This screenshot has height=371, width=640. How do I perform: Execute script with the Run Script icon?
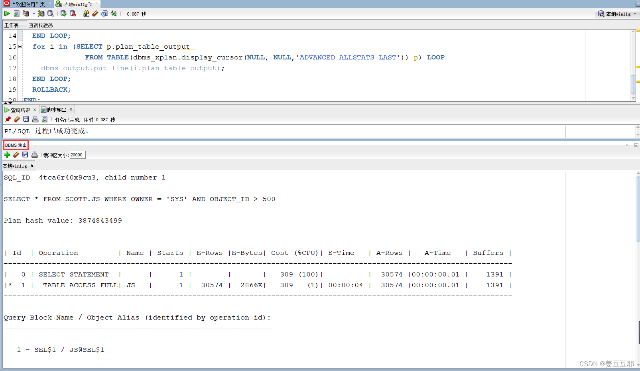click(16, 13)
